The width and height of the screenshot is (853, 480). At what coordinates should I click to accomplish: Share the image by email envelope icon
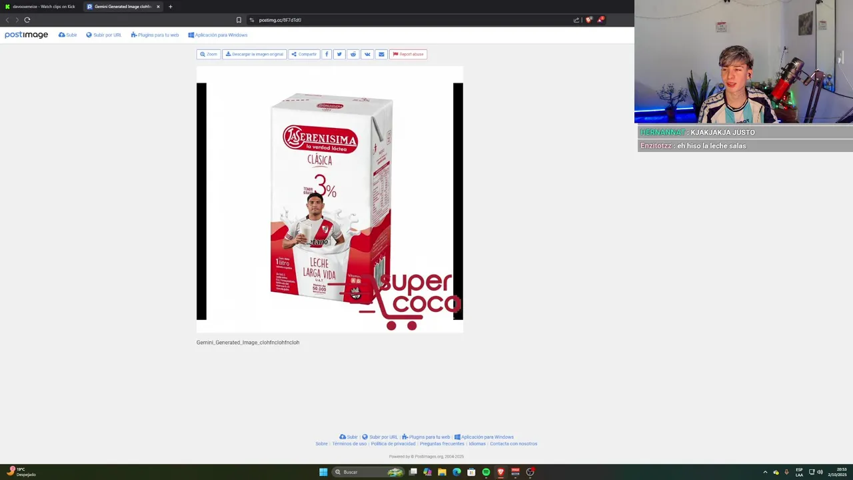click(381, 54)
